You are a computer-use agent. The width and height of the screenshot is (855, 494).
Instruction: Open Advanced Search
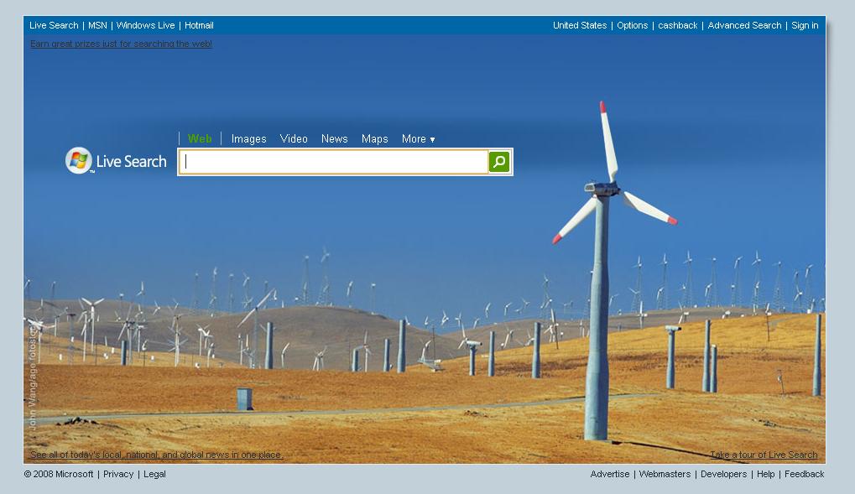(x=744, y=25)
